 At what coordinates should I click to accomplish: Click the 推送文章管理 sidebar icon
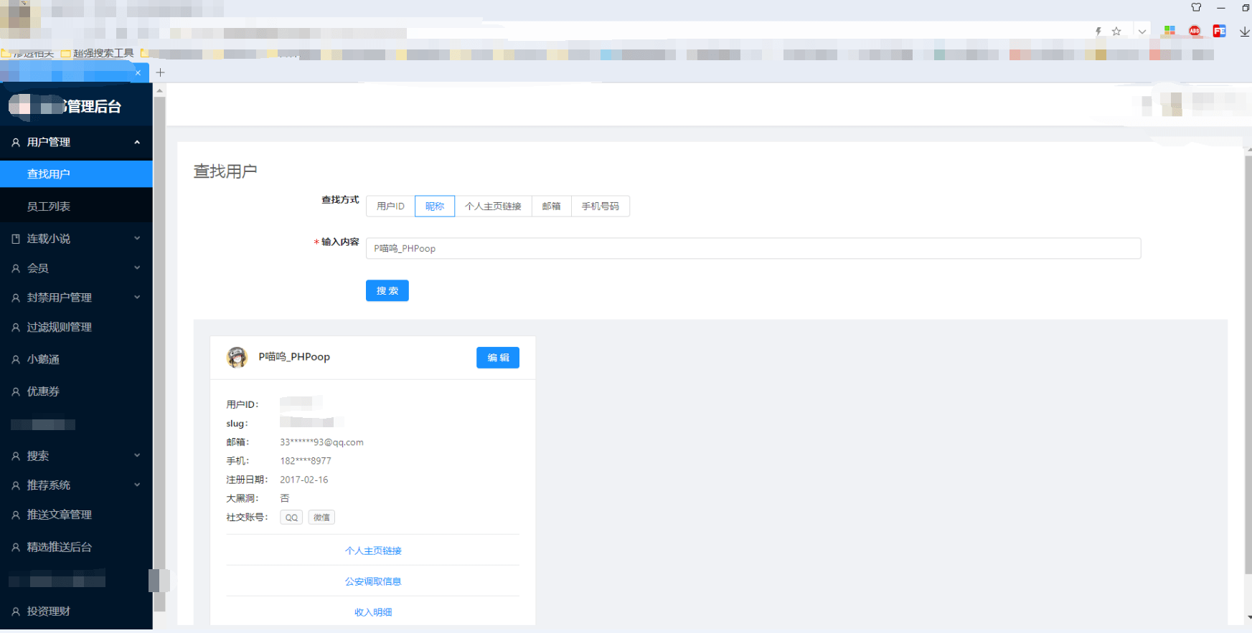pos(16,515)
